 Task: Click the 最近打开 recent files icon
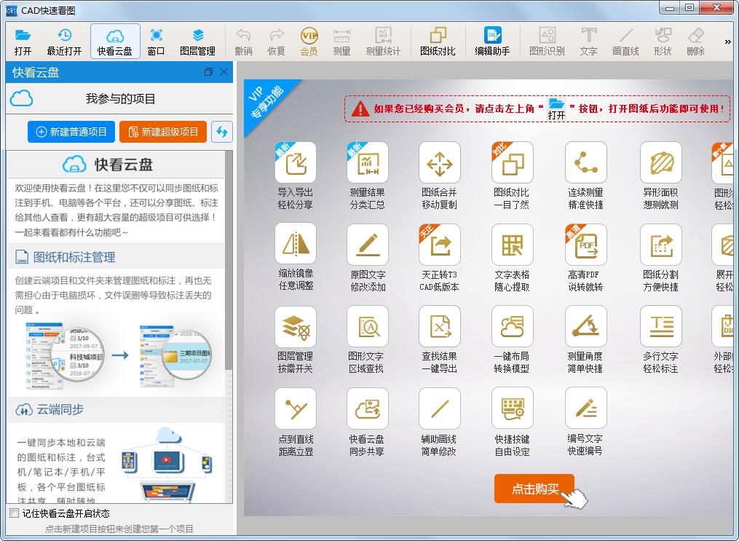click(x=63, y=41)
